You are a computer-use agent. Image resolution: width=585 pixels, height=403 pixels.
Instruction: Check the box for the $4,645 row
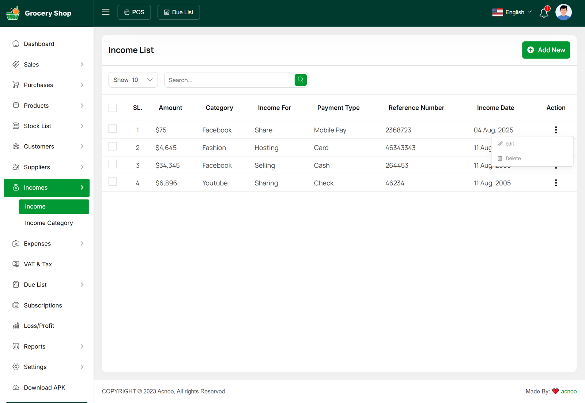coord(113,147)
